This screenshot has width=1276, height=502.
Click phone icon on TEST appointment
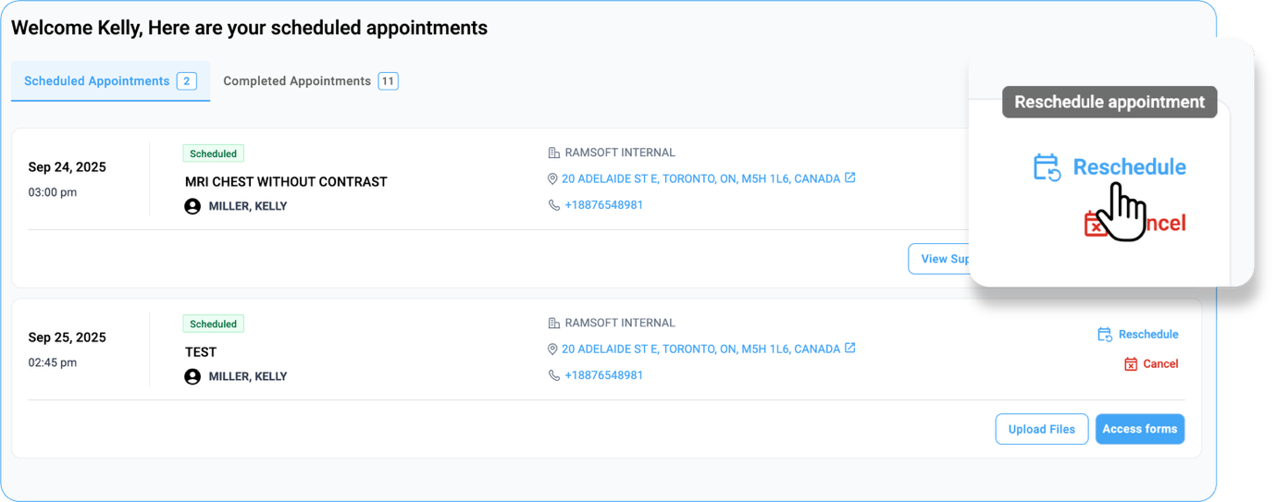tap(553, 375)
